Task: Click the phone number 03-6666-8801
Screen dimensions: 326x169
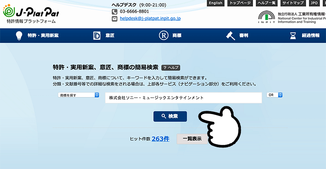Action: point(134,12)
